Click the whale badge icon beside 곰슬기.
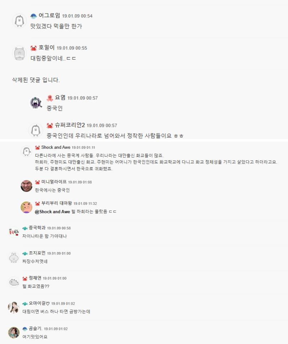This screenshot has width=288, height=344. tap(25, 329)
